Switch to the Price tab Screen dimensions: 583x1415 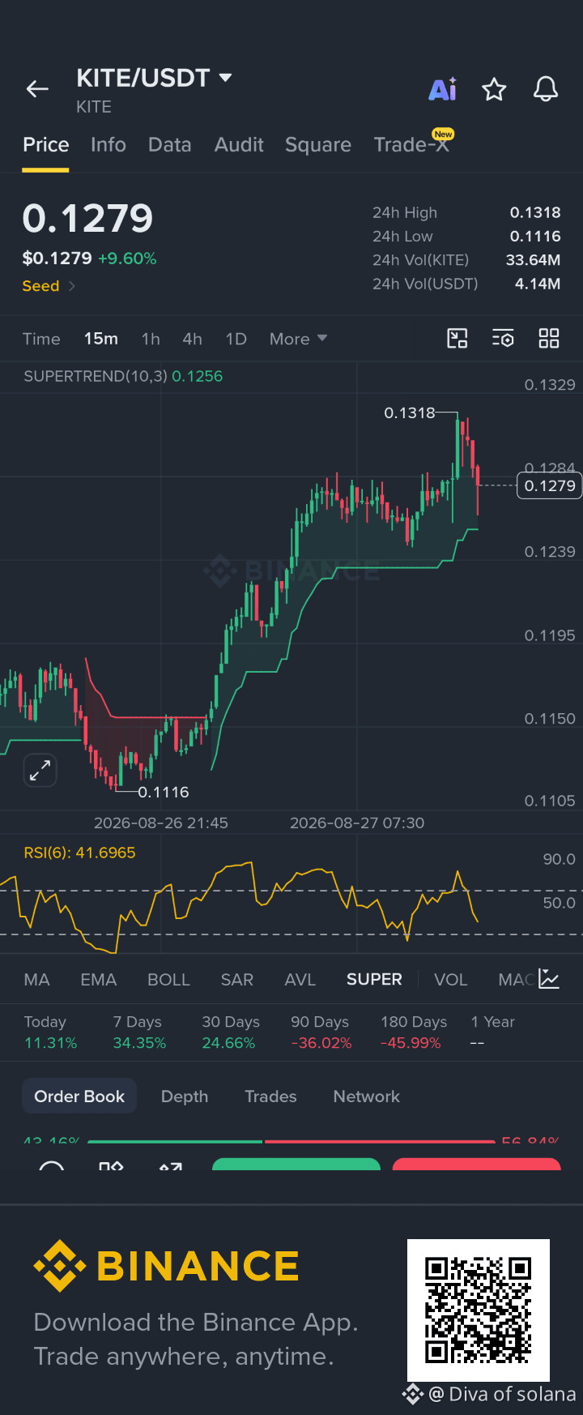(45, 145)
